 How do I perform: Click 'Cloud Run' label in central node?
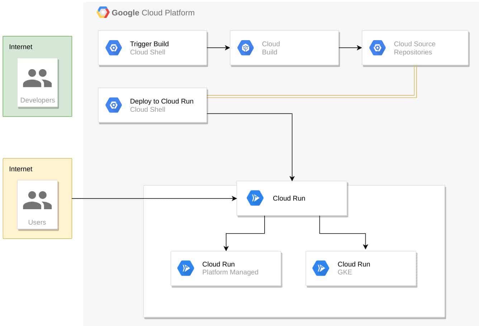coord(289,198)
